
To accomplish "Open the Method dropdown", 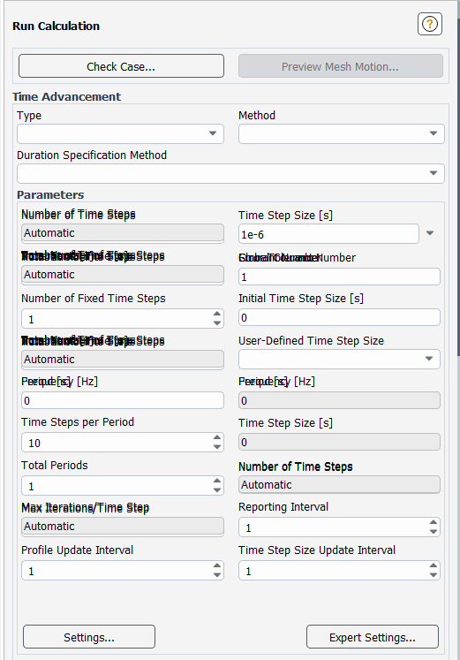I will pyautogui.click(x=342, y=133).
